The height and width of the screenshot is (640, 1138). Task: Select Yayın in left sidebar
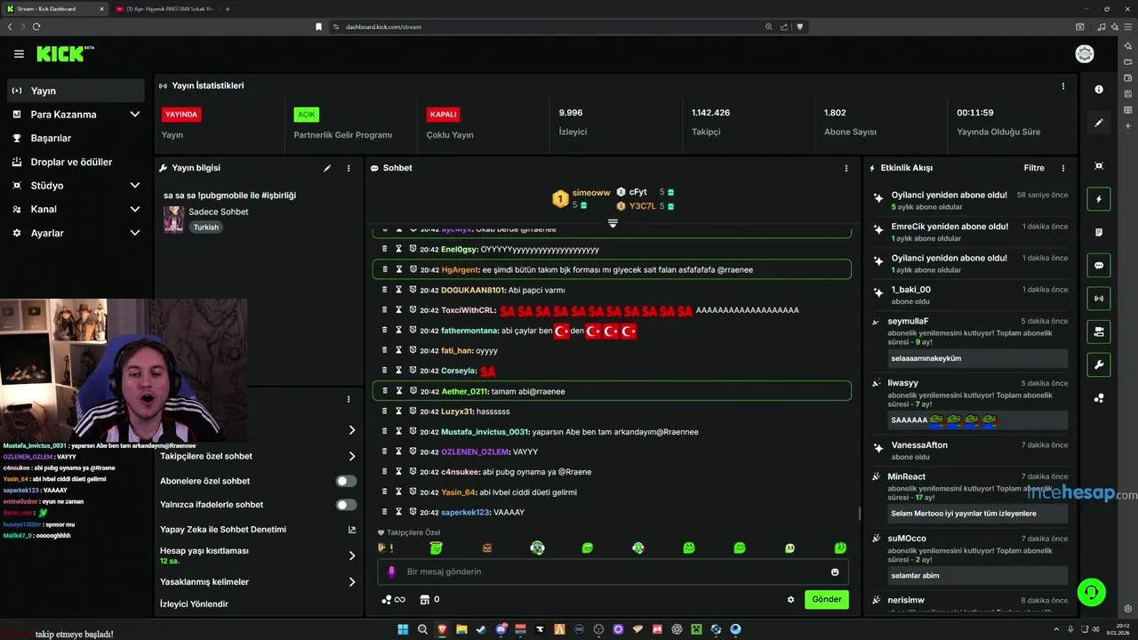76,91
